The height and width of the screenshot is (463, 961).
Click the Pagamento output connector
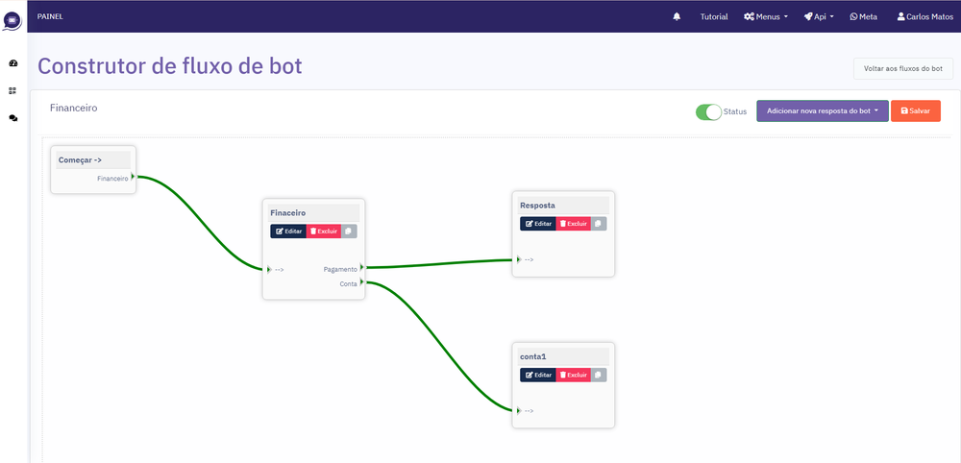tap(362, 267)
